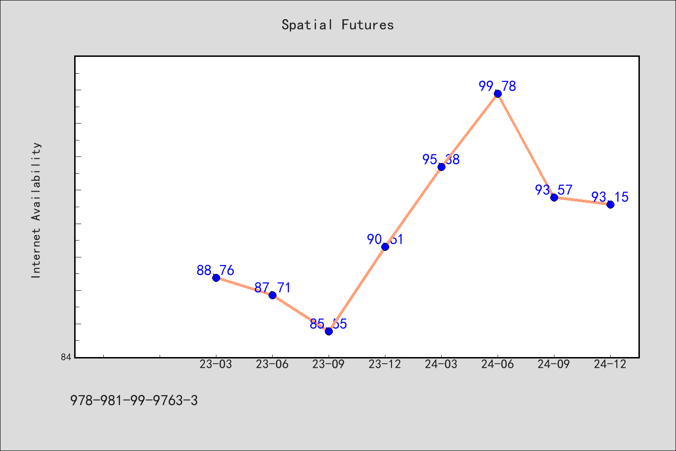Click the 23-03 data point marker
The width and height of the screenshot is (676, 451).
[x=216, y=278]
